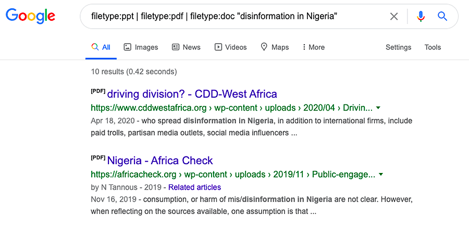Switch to Images results tab
The image size is (469, 227).
tap(141, 47)
